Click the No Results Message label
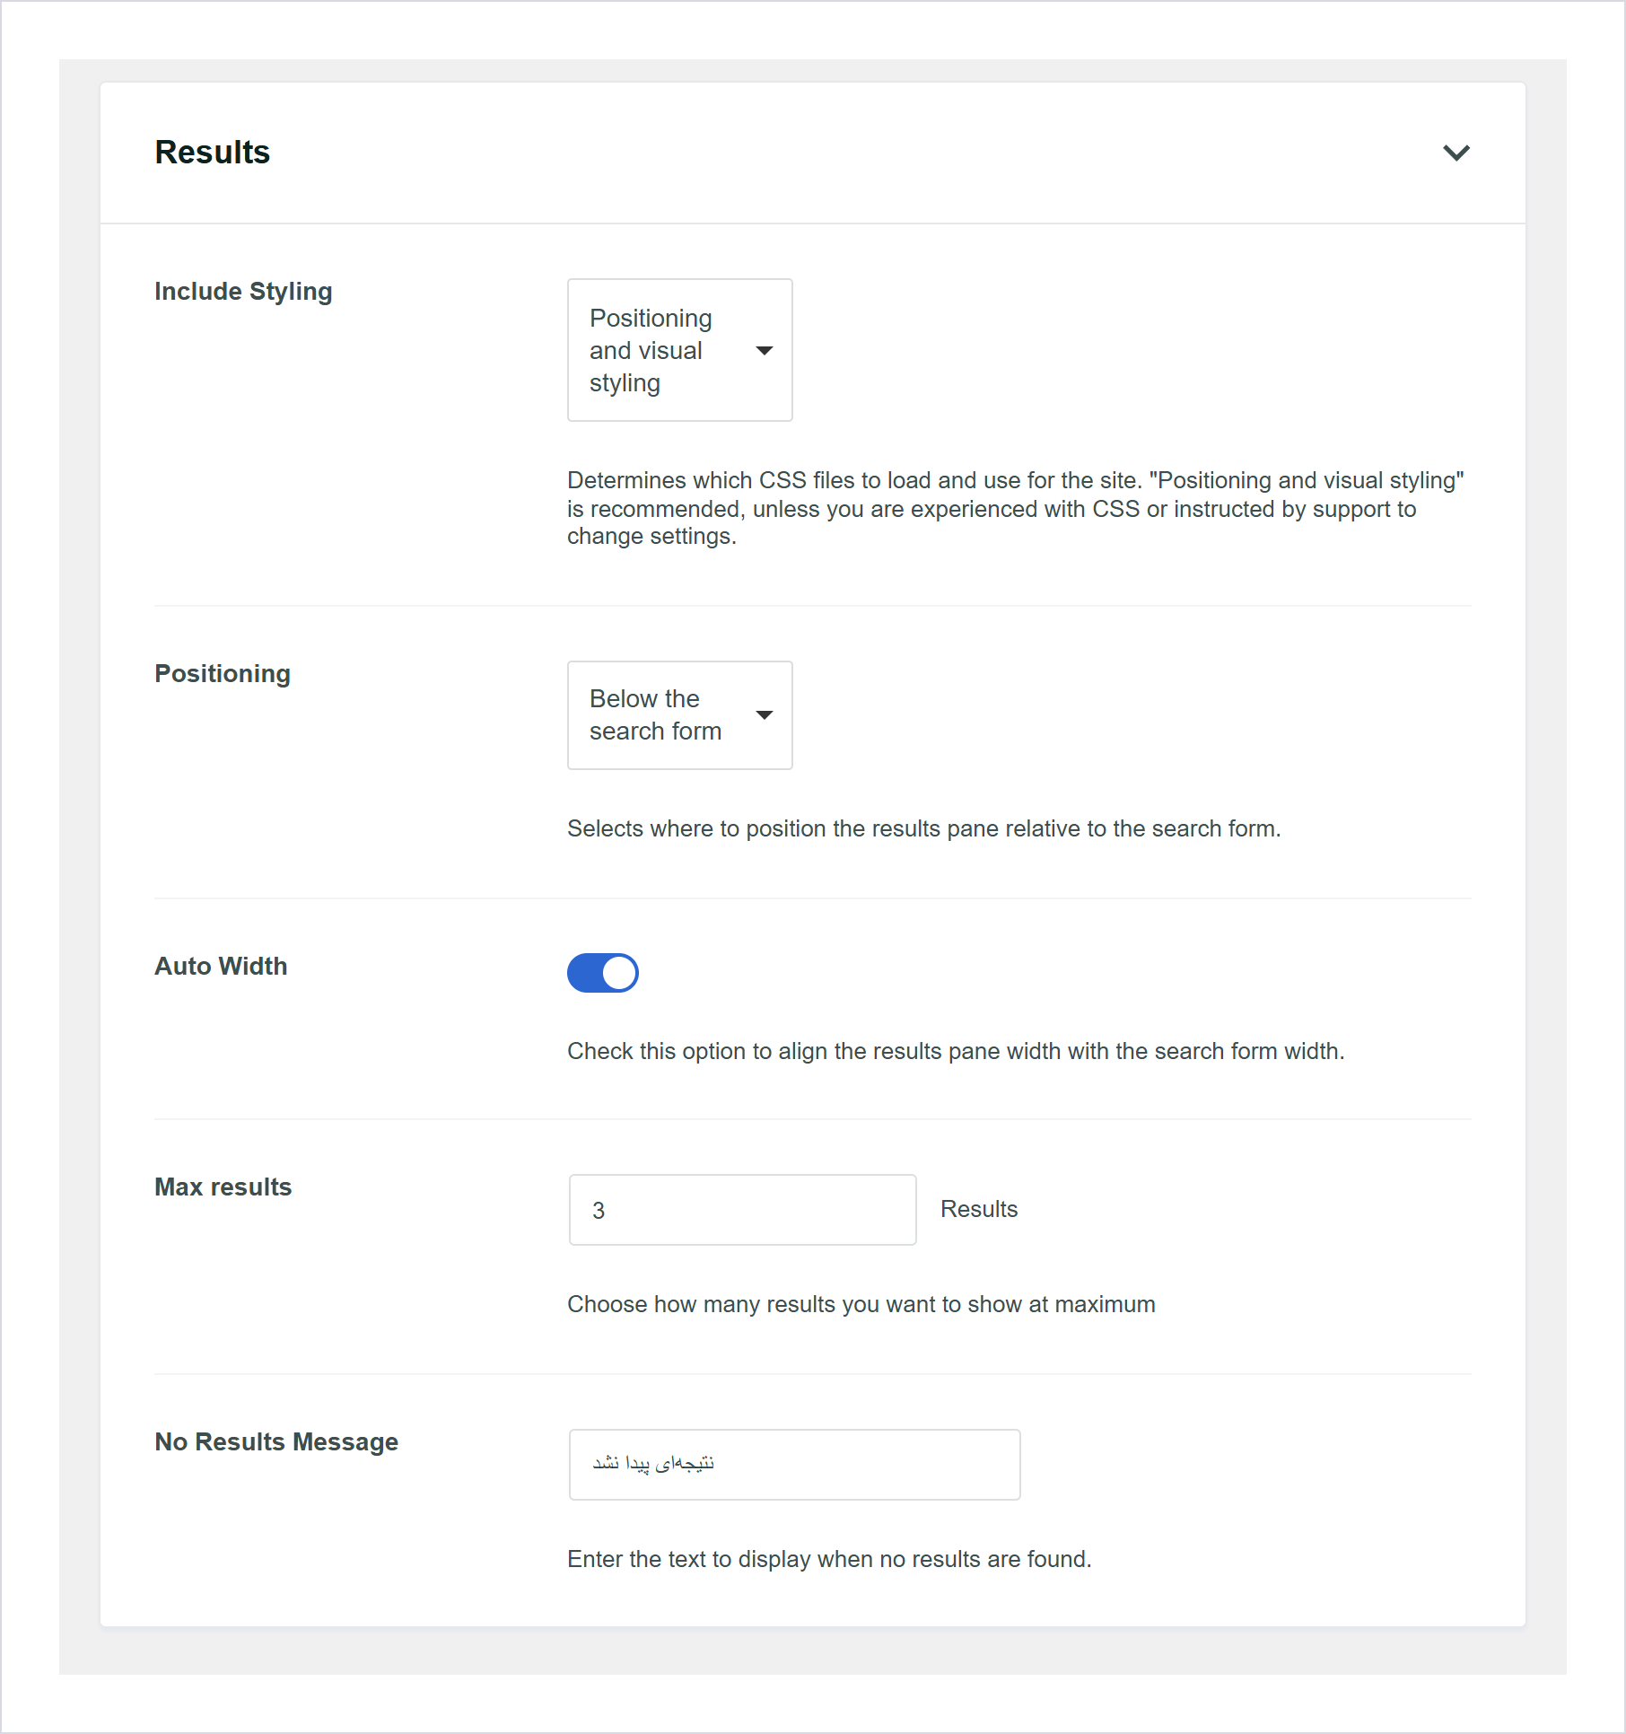The image size is (1626, 1734). (x=276, y=1442)
